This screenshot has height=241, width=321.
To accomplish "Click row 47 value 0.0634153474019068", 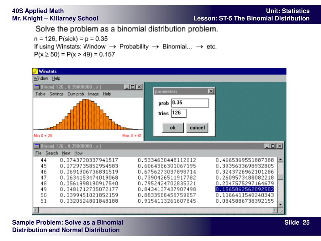I will [x=89, y=178].
